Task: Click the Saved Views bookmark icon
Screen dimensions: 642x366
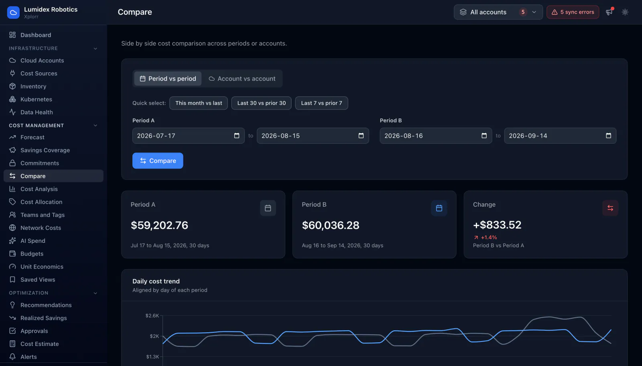Action: [12, 280]
